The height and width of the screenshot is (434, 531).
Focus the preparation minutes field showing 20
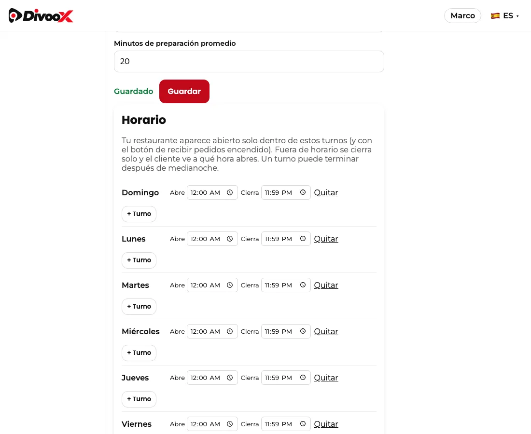(249, 62)
